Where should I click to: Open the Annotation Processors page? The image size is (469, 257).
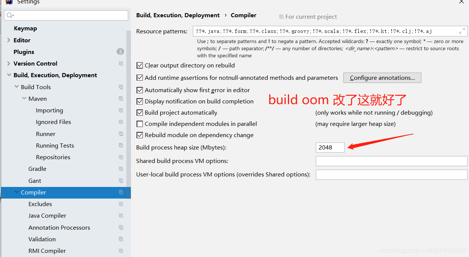[59, 227]
